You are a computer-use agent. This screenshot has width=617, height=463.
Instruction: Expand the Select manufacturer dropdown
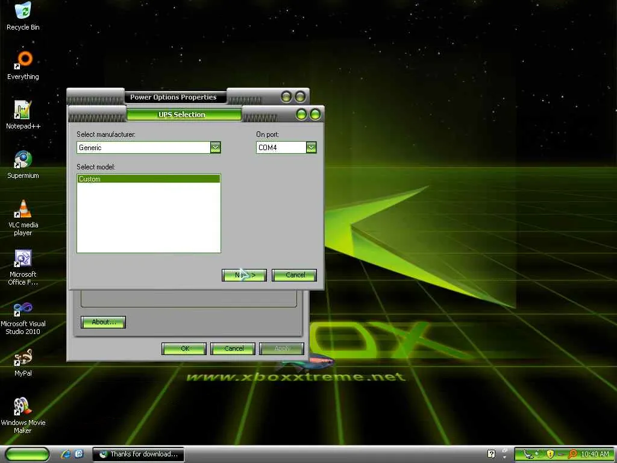(215, 148)
